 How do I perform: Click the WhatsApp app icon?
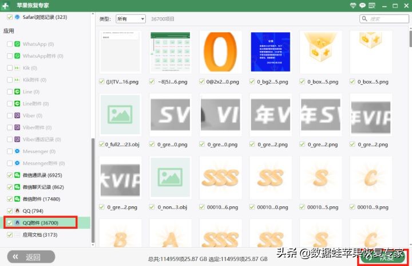(17, 44)
